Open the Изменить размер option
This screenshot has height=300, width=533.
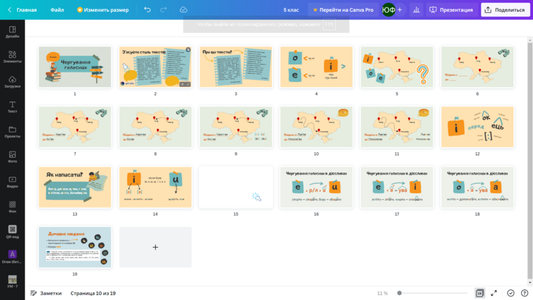click(x=103, y=10)
